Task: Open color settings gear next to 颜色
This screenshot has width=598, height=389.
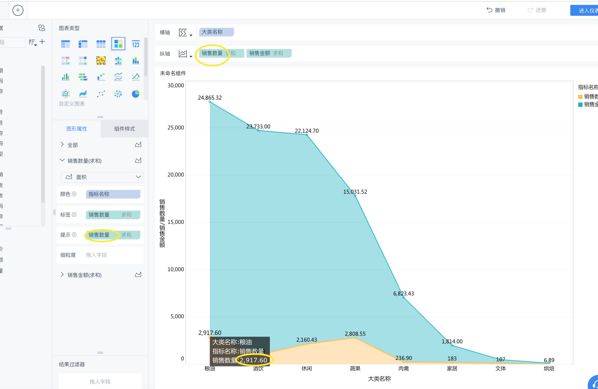Action: (74, 194)
